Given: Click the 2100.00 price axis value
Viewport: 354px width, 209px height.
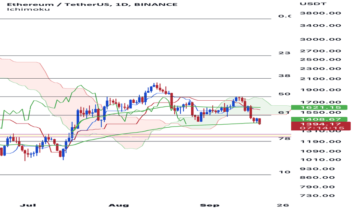Looking at the screenshot, I should (320, 79).
